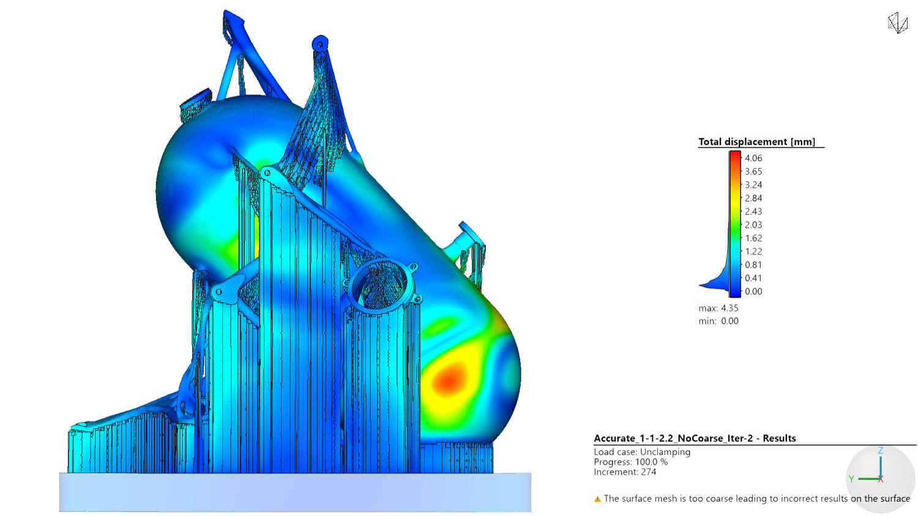Click the red high-displacement hotspot on the model
Image resolution: width=918 pixels, height=516 pixels.
[x=450, y=380]
